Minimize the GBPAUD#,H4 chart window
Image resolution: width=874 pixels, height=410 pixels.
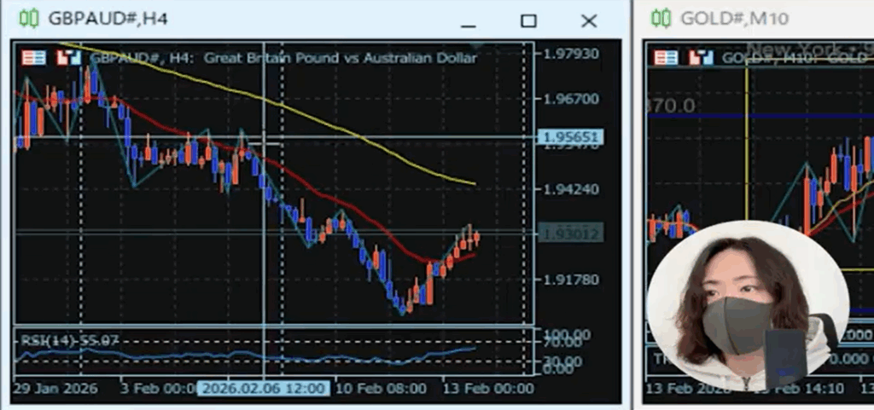pos(469,20)
